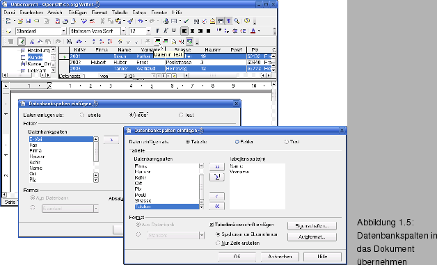Open Standard format dropdown in front dialog

202,236
